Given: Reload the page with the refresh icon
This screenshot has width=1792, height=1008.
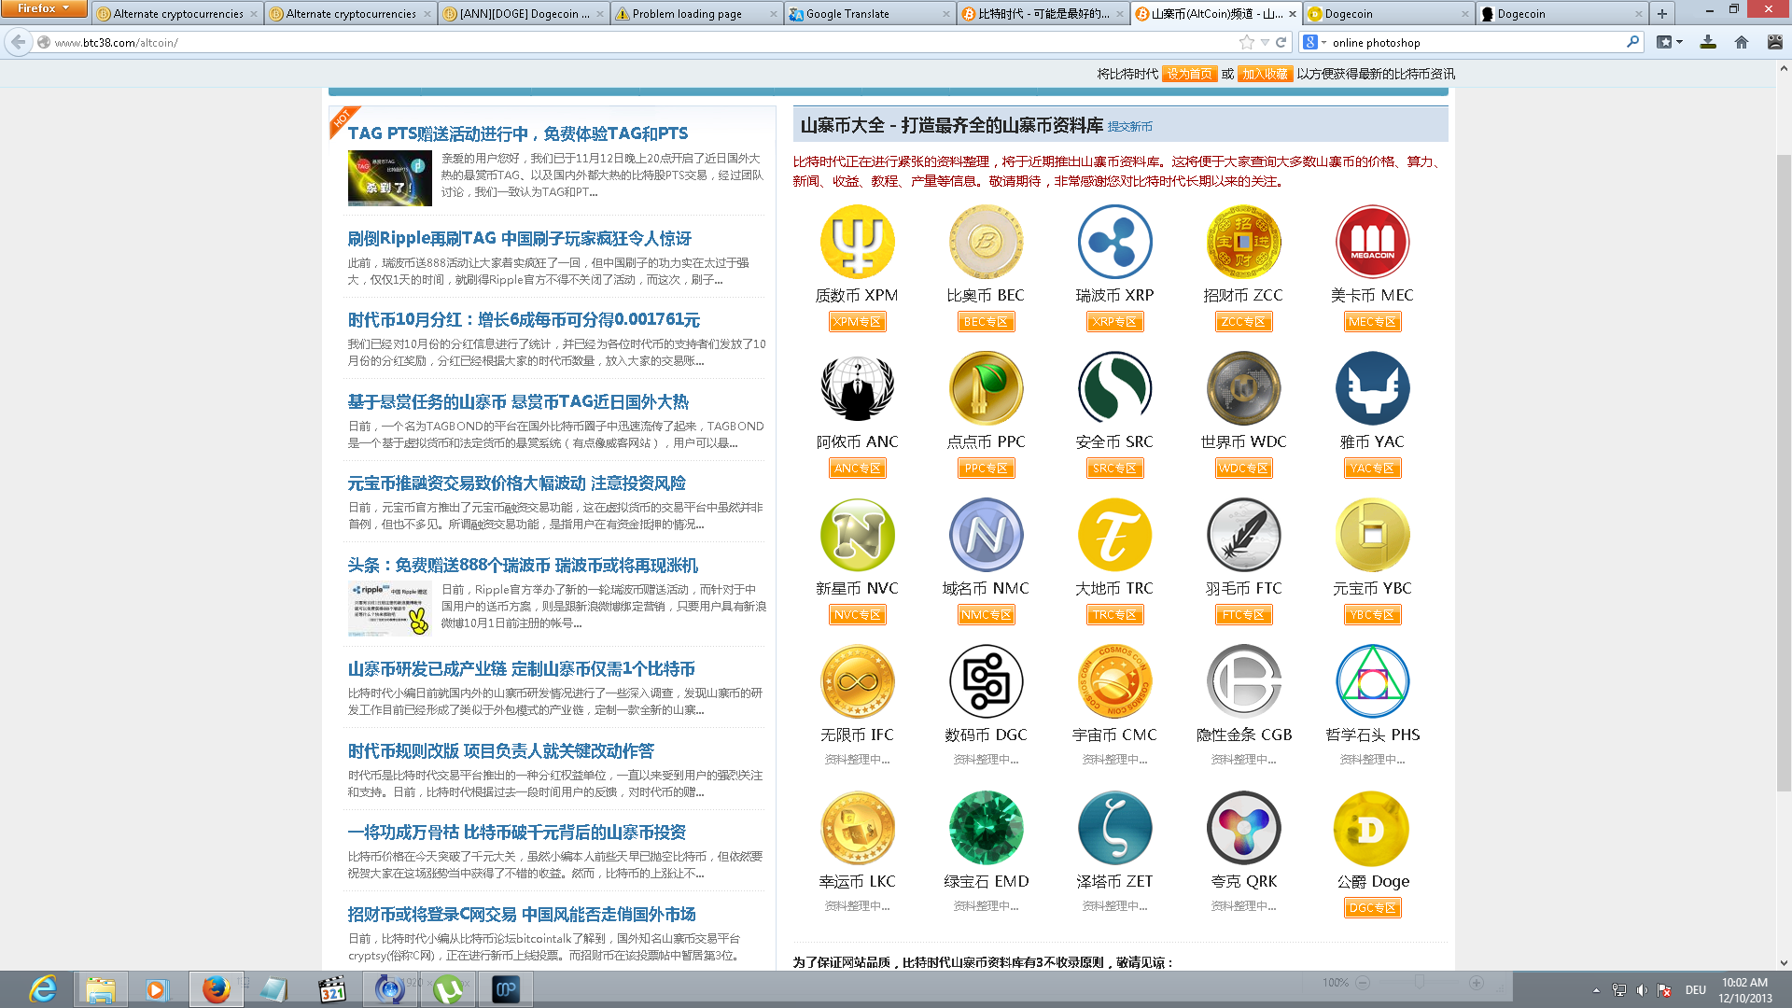Looking at the screenshot, I should [x=1281, y=42].
